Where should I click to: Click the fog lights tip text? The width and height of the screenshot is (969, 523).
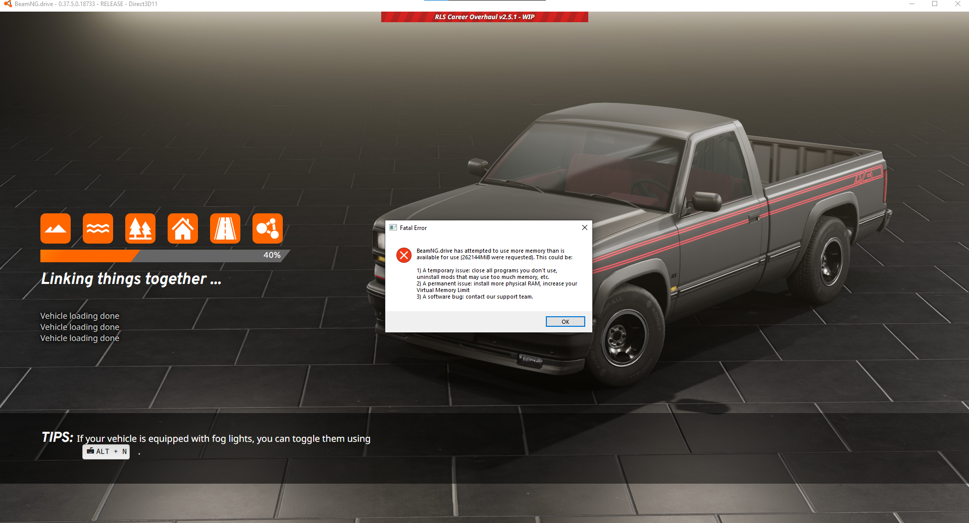point(224,439)
